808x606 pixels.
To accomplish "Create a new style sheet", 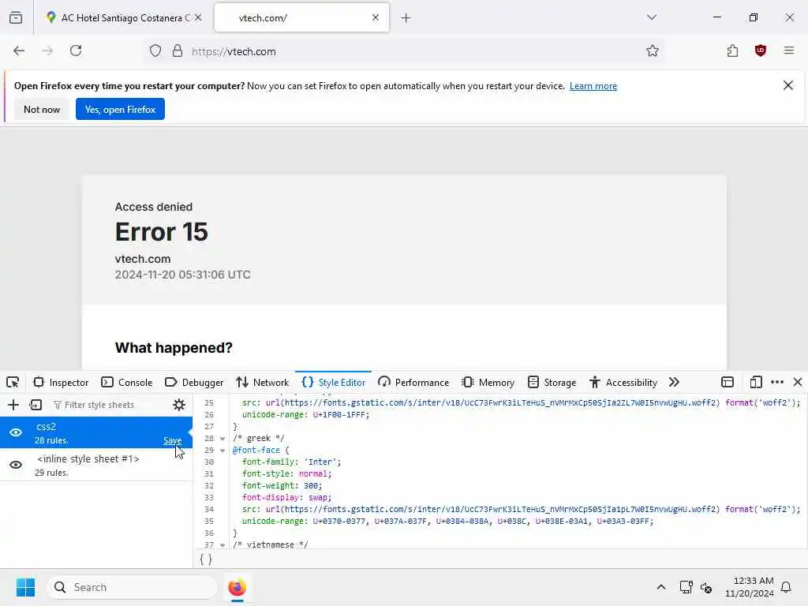I will [x=13, y=405].
